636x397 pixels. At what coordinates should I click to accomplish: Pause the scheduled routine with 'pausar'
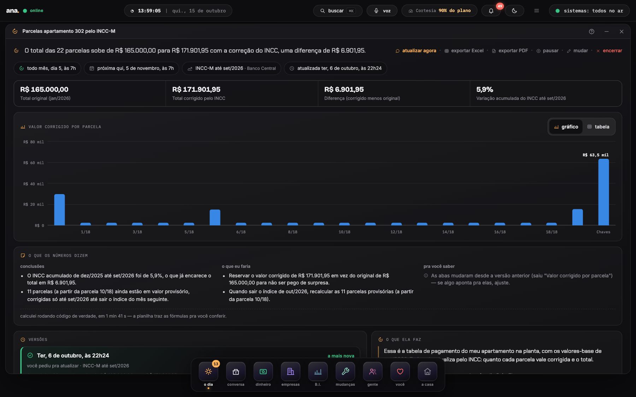click(547, 50)
